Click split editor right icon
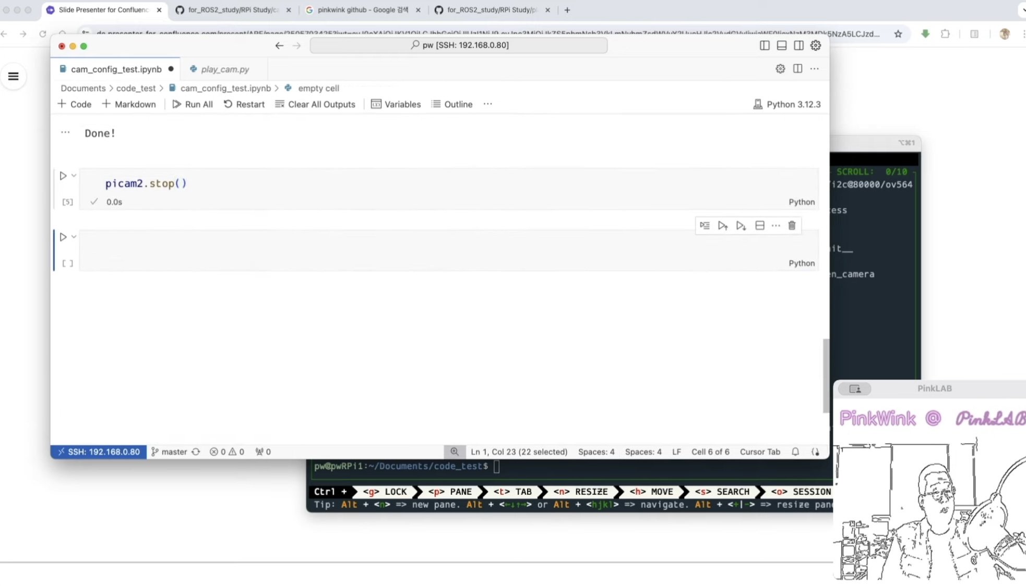The width and height of the screenshot is (1026, 586). pos(797,69)
